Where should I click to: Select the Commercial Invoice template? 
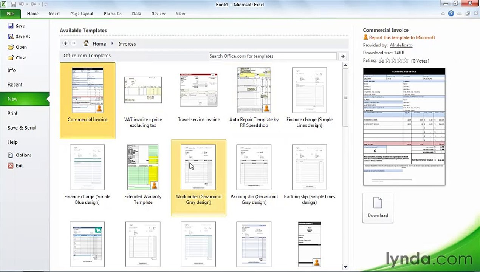click(87, 100)
